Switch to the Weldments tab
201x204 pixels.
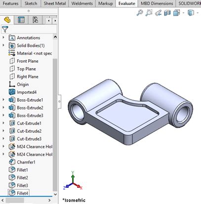82,3
